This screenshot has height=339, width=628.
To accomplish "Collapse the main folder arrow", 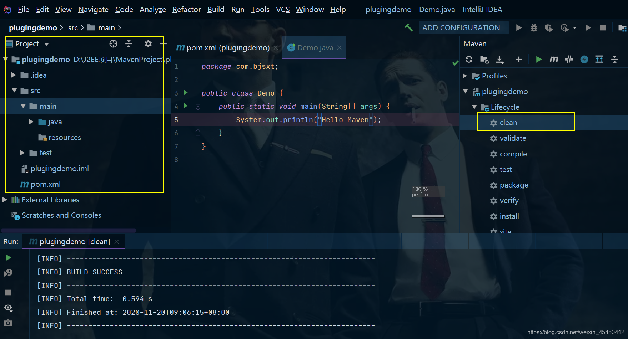I will (x=23, y=106).
